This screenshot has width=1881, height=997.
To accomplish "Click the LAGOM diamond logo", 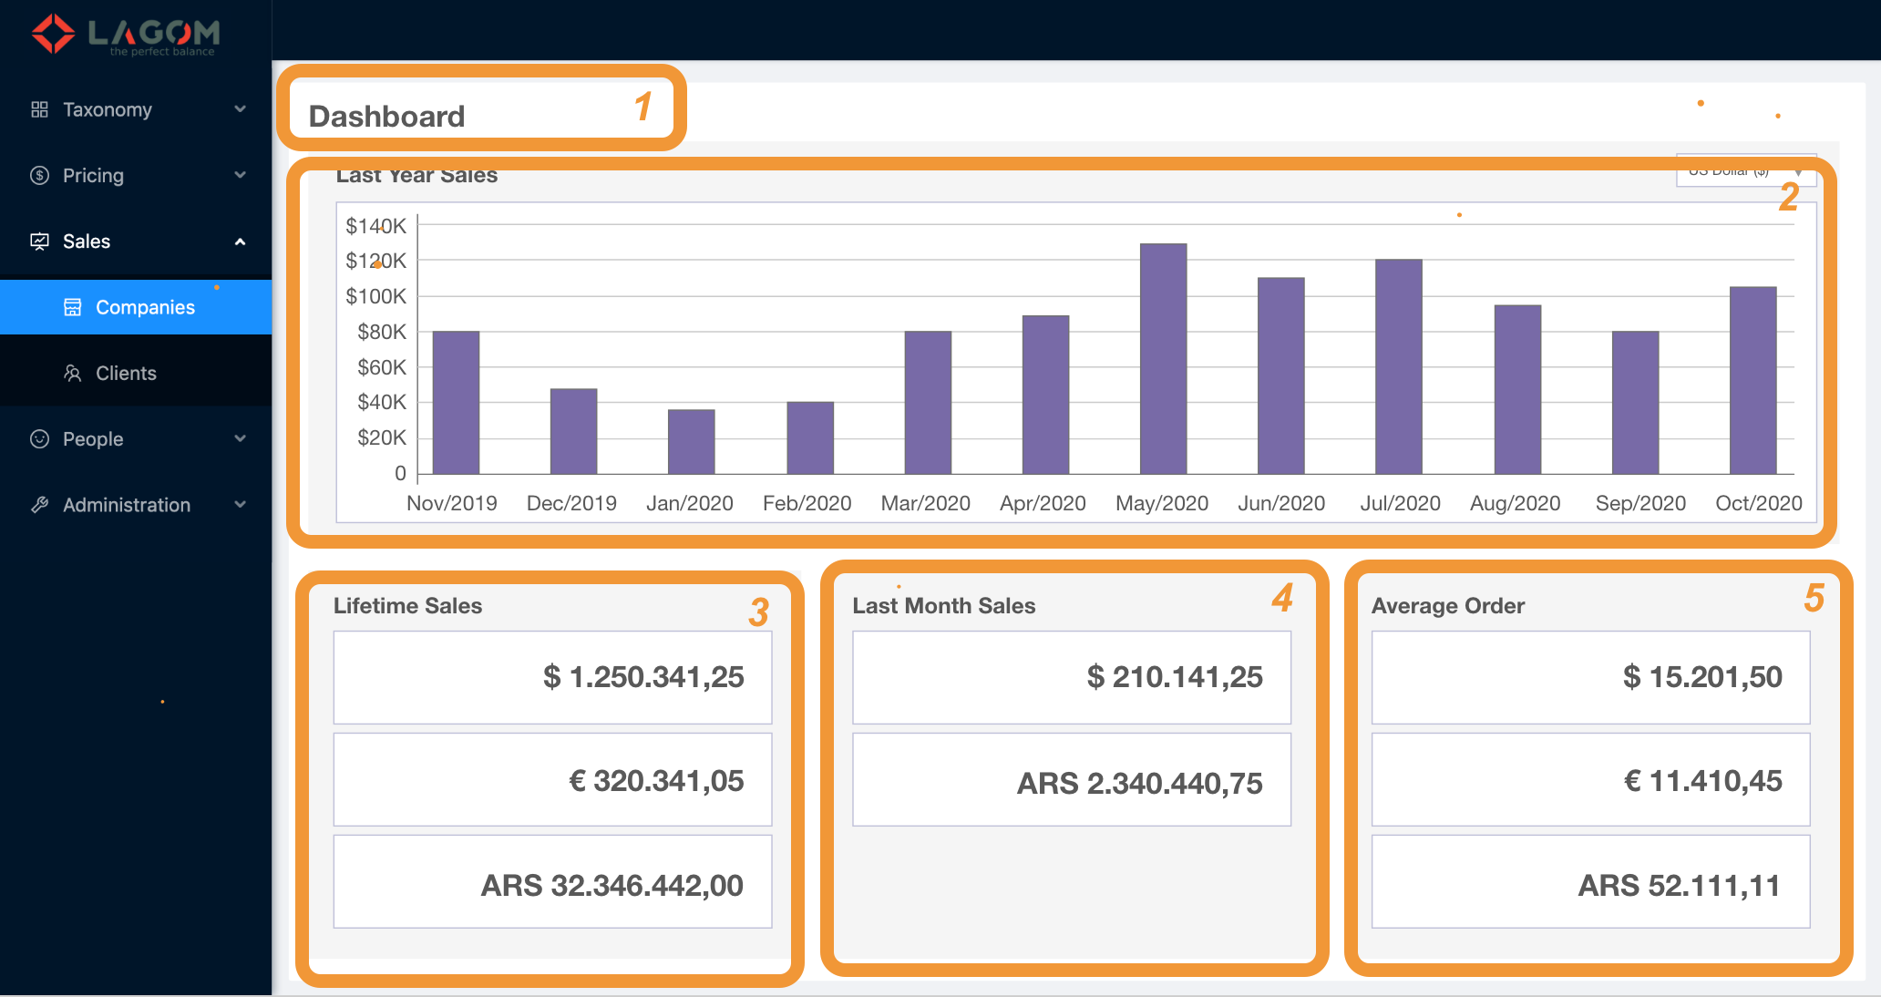I will tap(53, 32).
